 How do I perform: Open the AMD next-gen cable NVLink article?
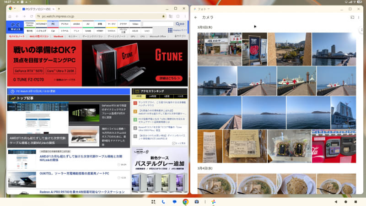point(81,158)
